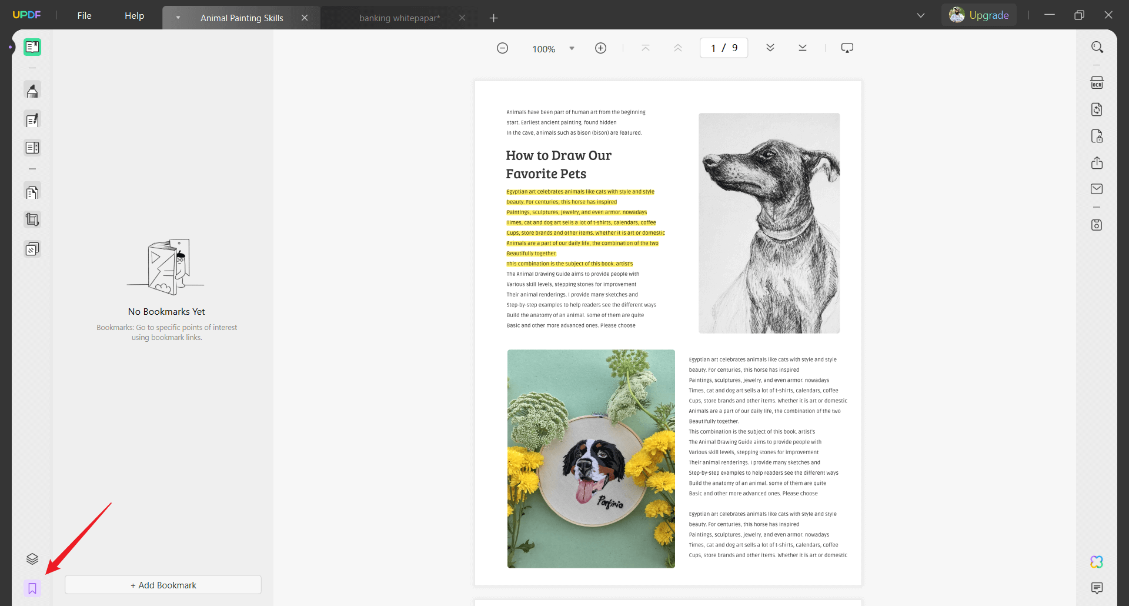Click the Upgrade button
1129x606 pixels.
tap(980, 15)
